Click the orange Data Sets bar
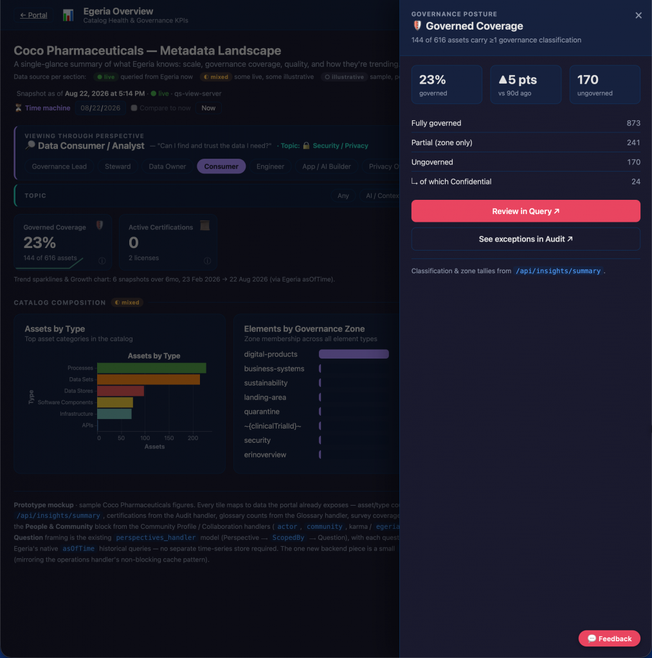The image size is (652, 658). [149, 379]
